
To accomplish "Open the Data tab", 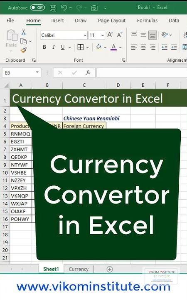I will click(x=174, y=20).
